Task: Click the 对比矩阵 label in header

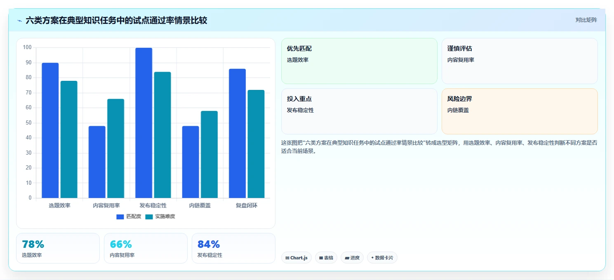Action: tap(586, 20)
